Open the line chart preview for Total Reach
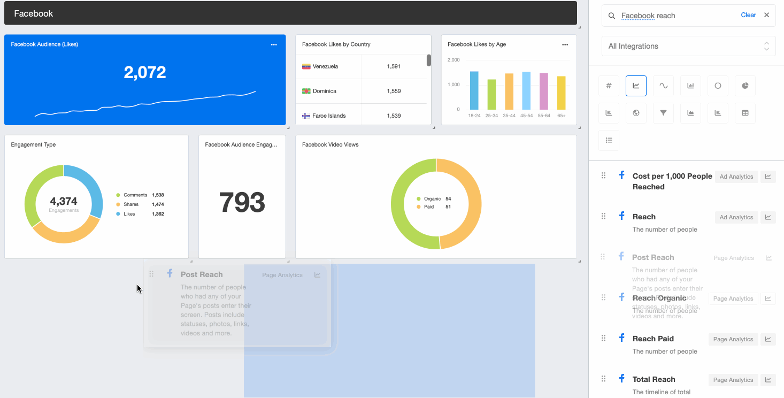Image resolution: width=784 pixels, height=398 pixels. pos(768,380)
